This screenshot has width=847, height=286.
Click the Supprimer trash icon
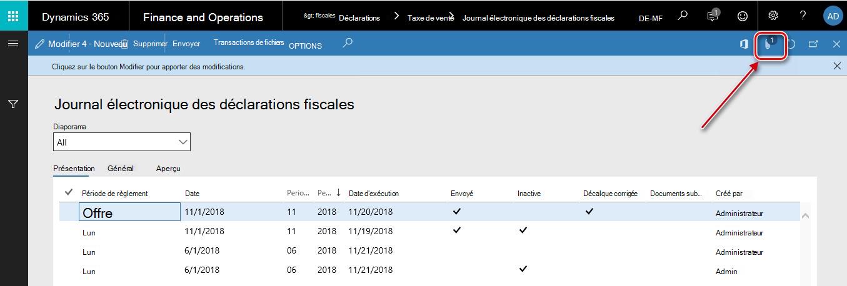tap(125, 44)
